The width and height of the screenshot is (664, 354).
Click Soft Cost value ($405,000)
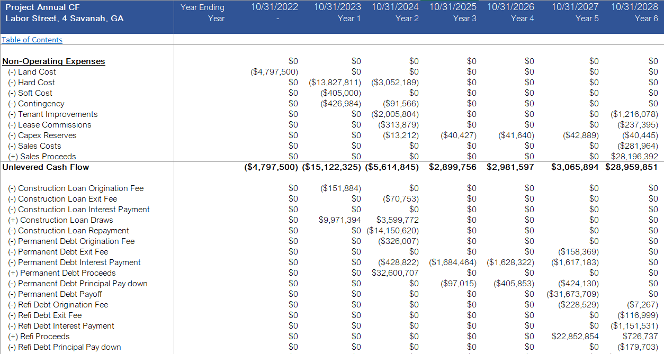tap(341, 93)
